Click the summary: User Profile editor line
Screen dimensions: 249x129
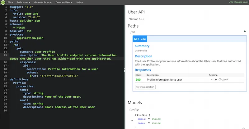tap(37, 52)
